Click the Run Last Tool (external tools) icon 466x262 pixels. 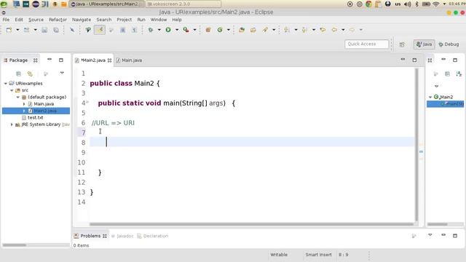click(186, 30)
